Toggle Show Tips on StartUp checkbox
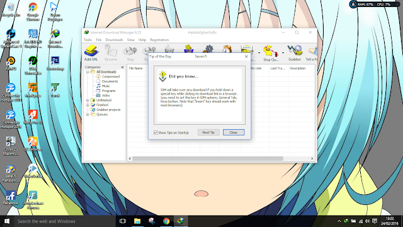The image size is (403, 227). (156, 132)
